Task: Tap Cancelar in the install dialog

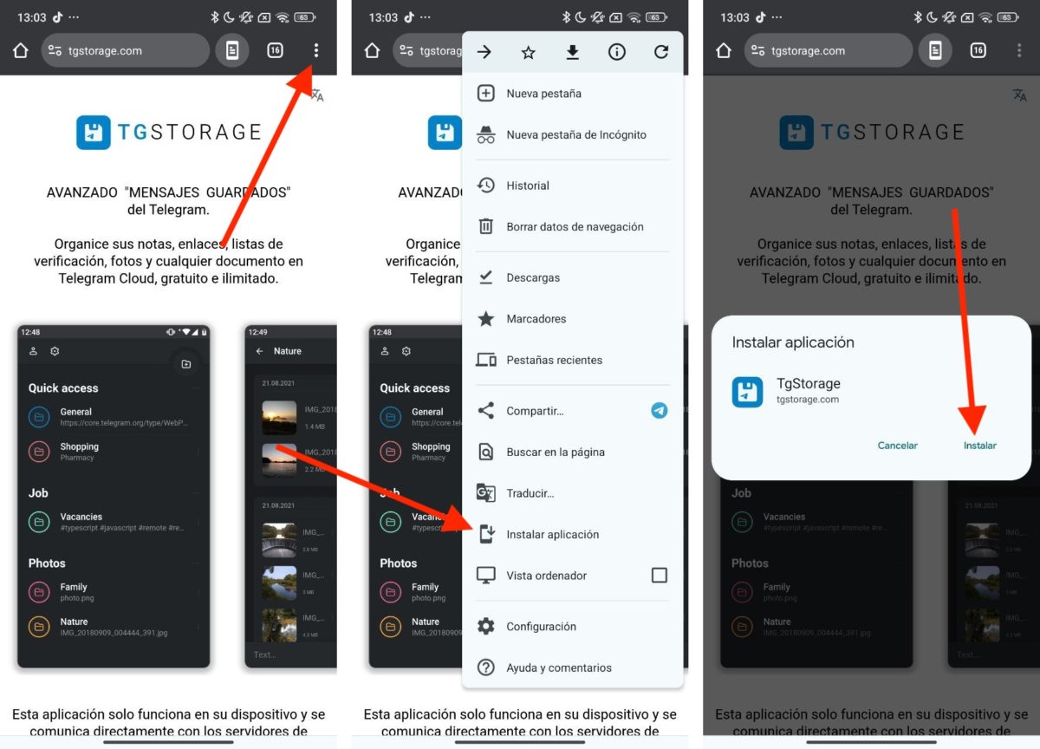Action: 898,446
